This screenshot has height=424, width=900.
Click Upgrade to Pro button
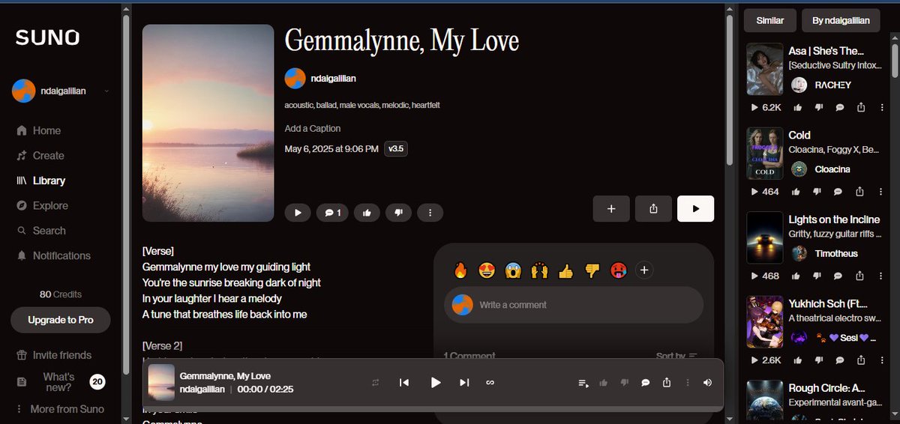[x=61, y=320]
